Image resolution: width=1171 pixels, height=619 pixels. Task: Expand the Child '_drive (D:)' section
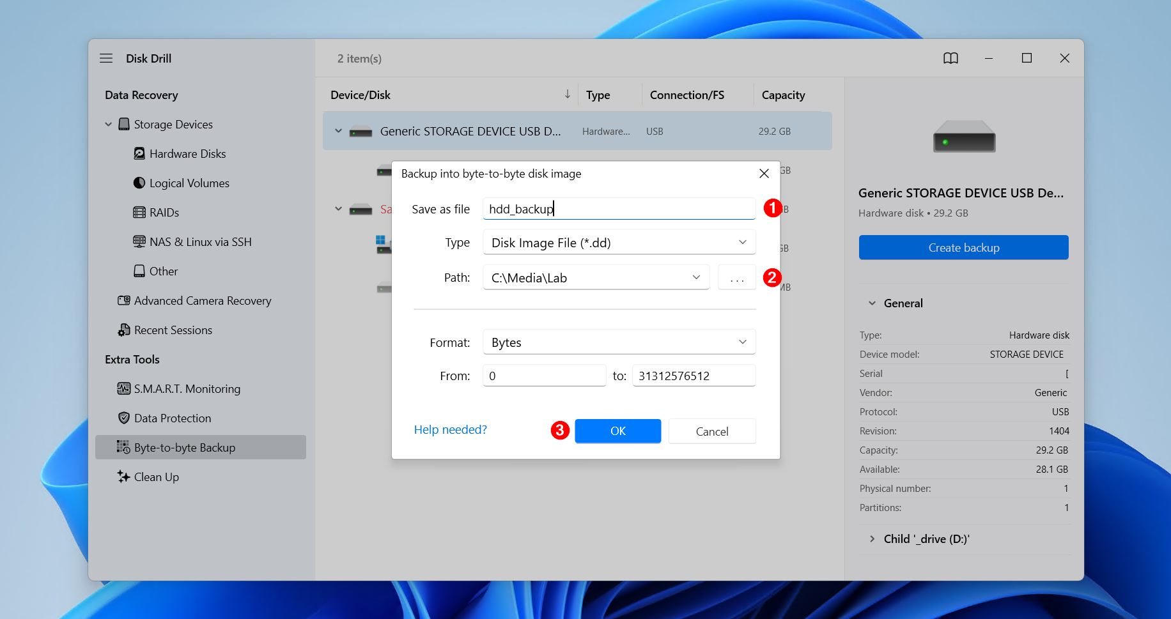pyautogui.click(x=872, y=539)
